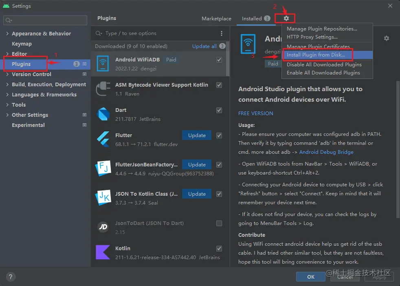This screenshot has height=286, width=400.
Task: Expand the Tools tree node
Action: (7, 105)
